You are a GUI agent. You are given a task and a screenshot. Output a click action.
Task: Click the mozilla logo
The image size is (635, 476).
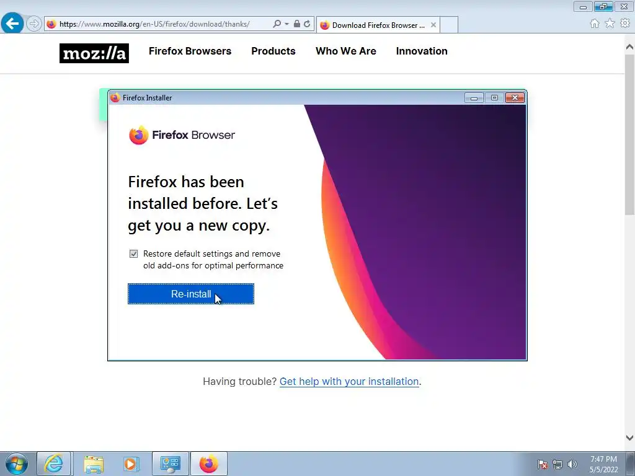[94, 53]
